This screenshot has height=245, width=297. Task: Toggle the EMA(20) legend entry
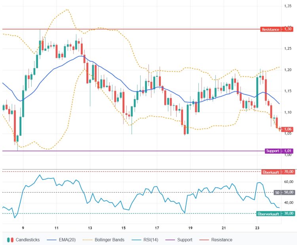click(x=61, y=240)
